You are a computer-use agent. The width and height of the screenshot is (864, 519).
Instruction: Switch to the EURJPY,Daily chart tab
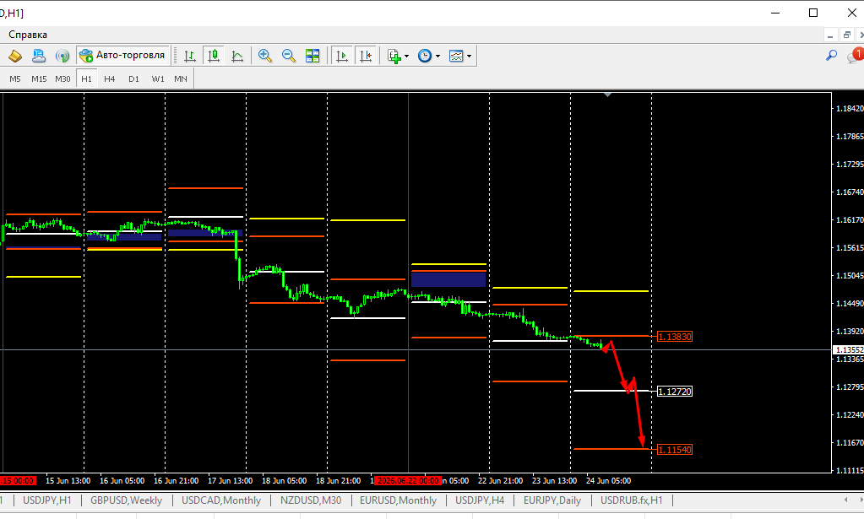click(552, 500)
